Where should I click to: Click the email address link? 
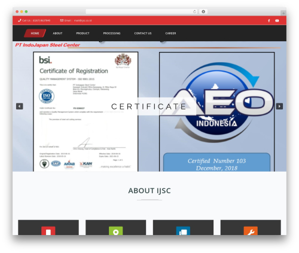pyautogui.click(x=83, y=20)
